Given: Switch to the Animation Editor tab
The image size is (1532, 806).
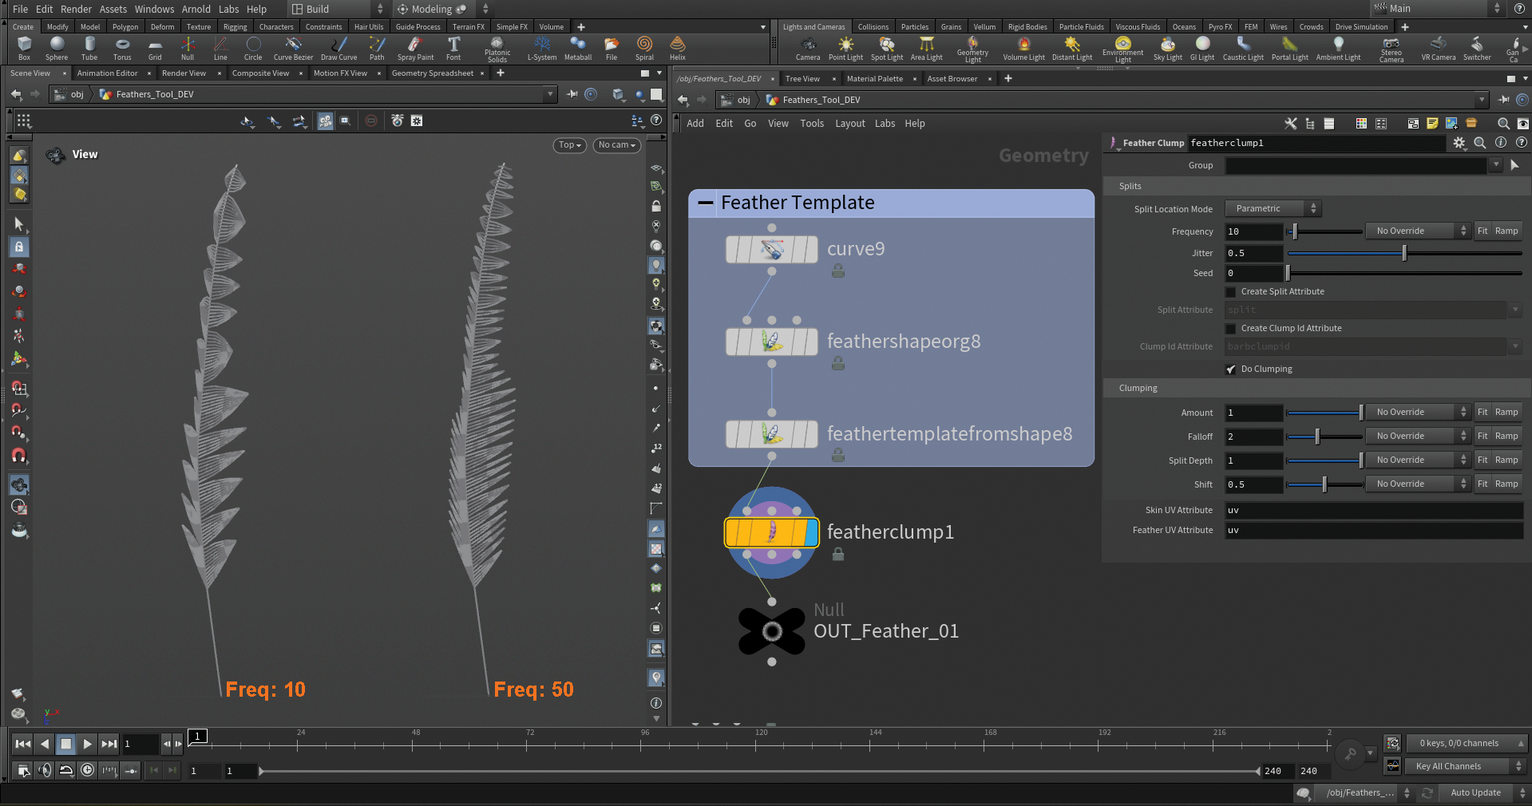Looking at the screenshot, I should [107, 73].
